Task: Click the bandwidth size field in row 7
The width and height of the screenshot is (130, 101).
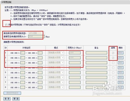Action: pyautogui.click(x=75, y=83)
